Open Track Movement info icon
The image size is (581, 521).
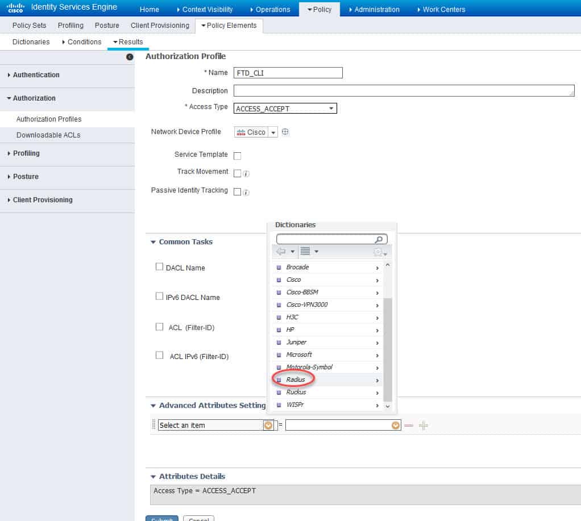(246, 174)
